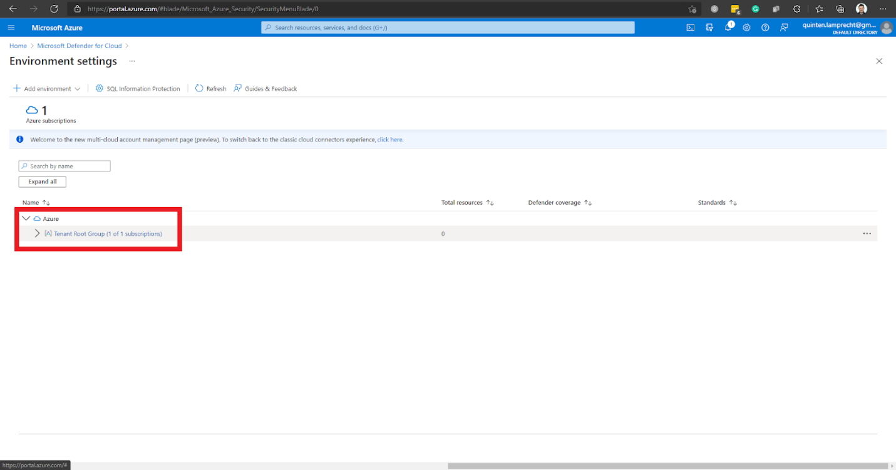Click the 'Azure subscriptions' count label
The width and height of the screenshot is (896, 470).
51,120
